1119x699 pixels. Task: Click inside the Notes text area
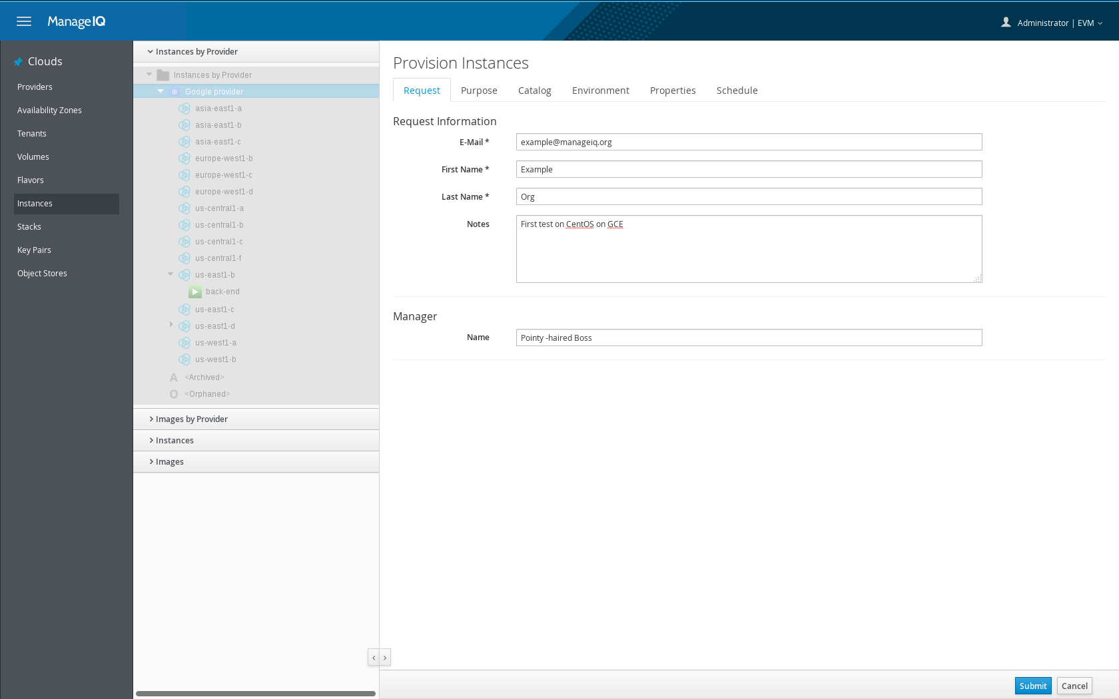point(749,249)
